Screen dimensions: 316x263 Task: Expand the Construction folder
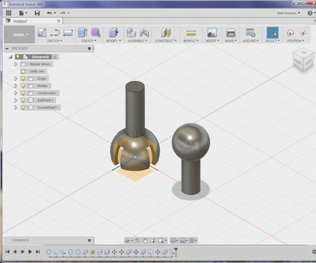(x=16, y=93)
